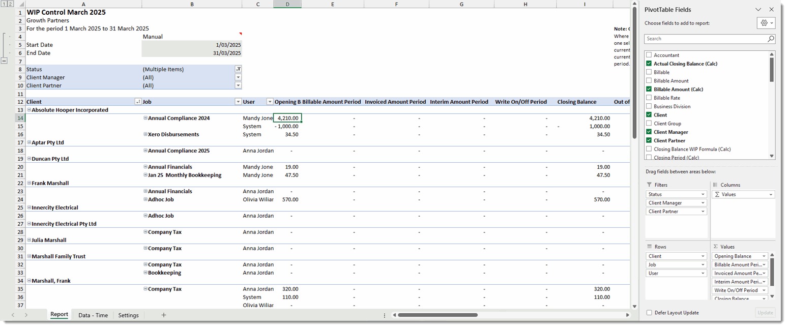Switch to the Settings sheet tab
This screenshot has width=787, height=327.
pyautogui.click(x=128, y=315)
